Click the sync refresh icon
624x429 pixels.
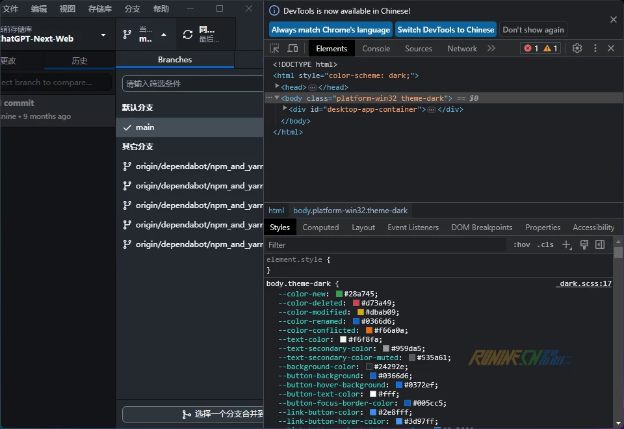point(188,34)
